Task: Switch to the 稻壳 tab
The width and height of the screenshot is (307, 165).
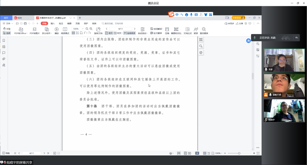Action: coord(18,18)
